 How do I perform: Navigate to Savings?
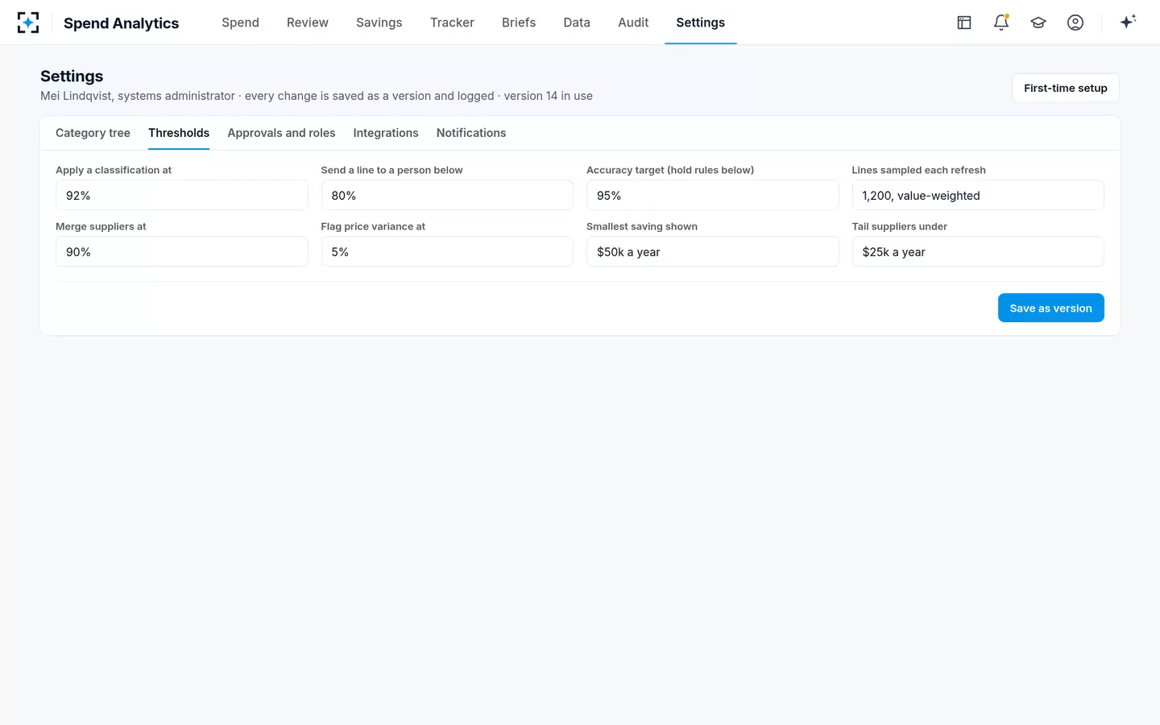[379, 23]
